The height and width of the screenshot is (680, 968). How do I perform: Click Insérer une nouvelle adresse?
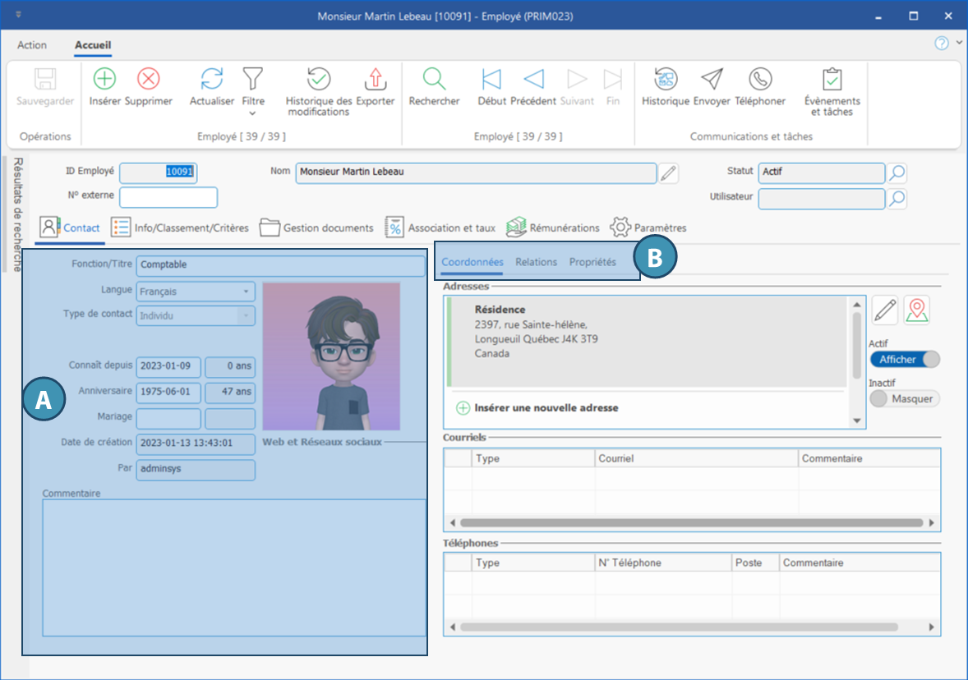click(x=546, y=407)
